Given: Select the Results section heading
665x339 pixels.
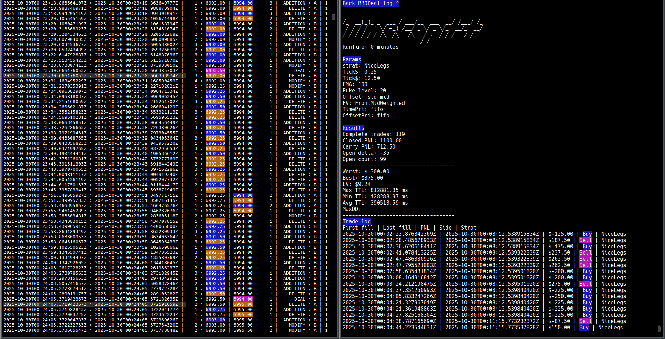Looking at the screenshot, I should point(353,128).
